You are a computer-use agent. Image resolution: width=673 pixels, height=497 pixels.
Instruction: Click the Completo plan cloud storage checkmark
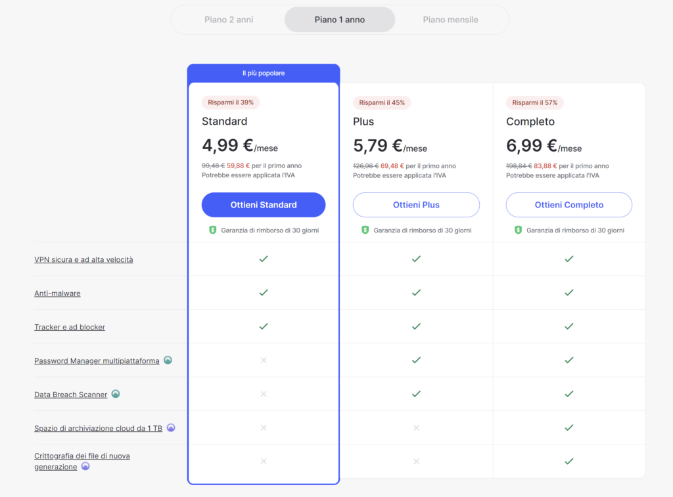pos(569,427)
